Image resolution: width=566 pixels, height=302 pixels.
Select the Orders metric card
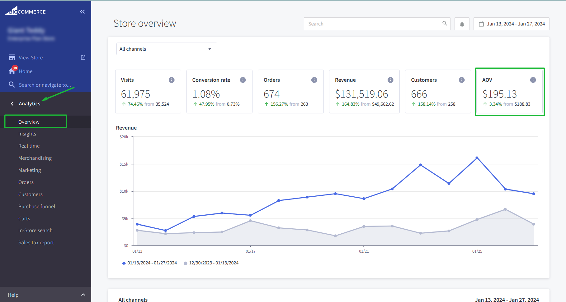[291, 91]
